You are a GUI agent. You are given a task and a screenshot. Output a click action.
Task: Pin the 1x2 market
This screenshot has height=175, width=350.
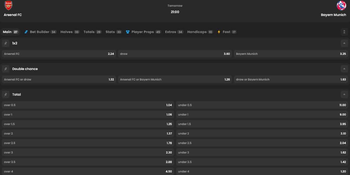[5, 43]
